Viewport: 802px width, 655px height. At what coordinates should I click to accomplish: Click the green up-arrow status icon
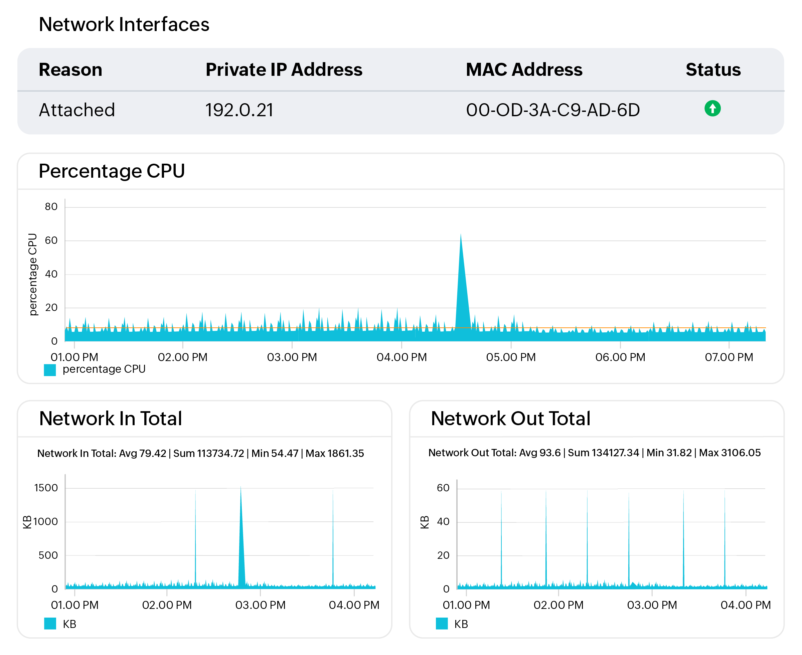click(x=712, y=109)
